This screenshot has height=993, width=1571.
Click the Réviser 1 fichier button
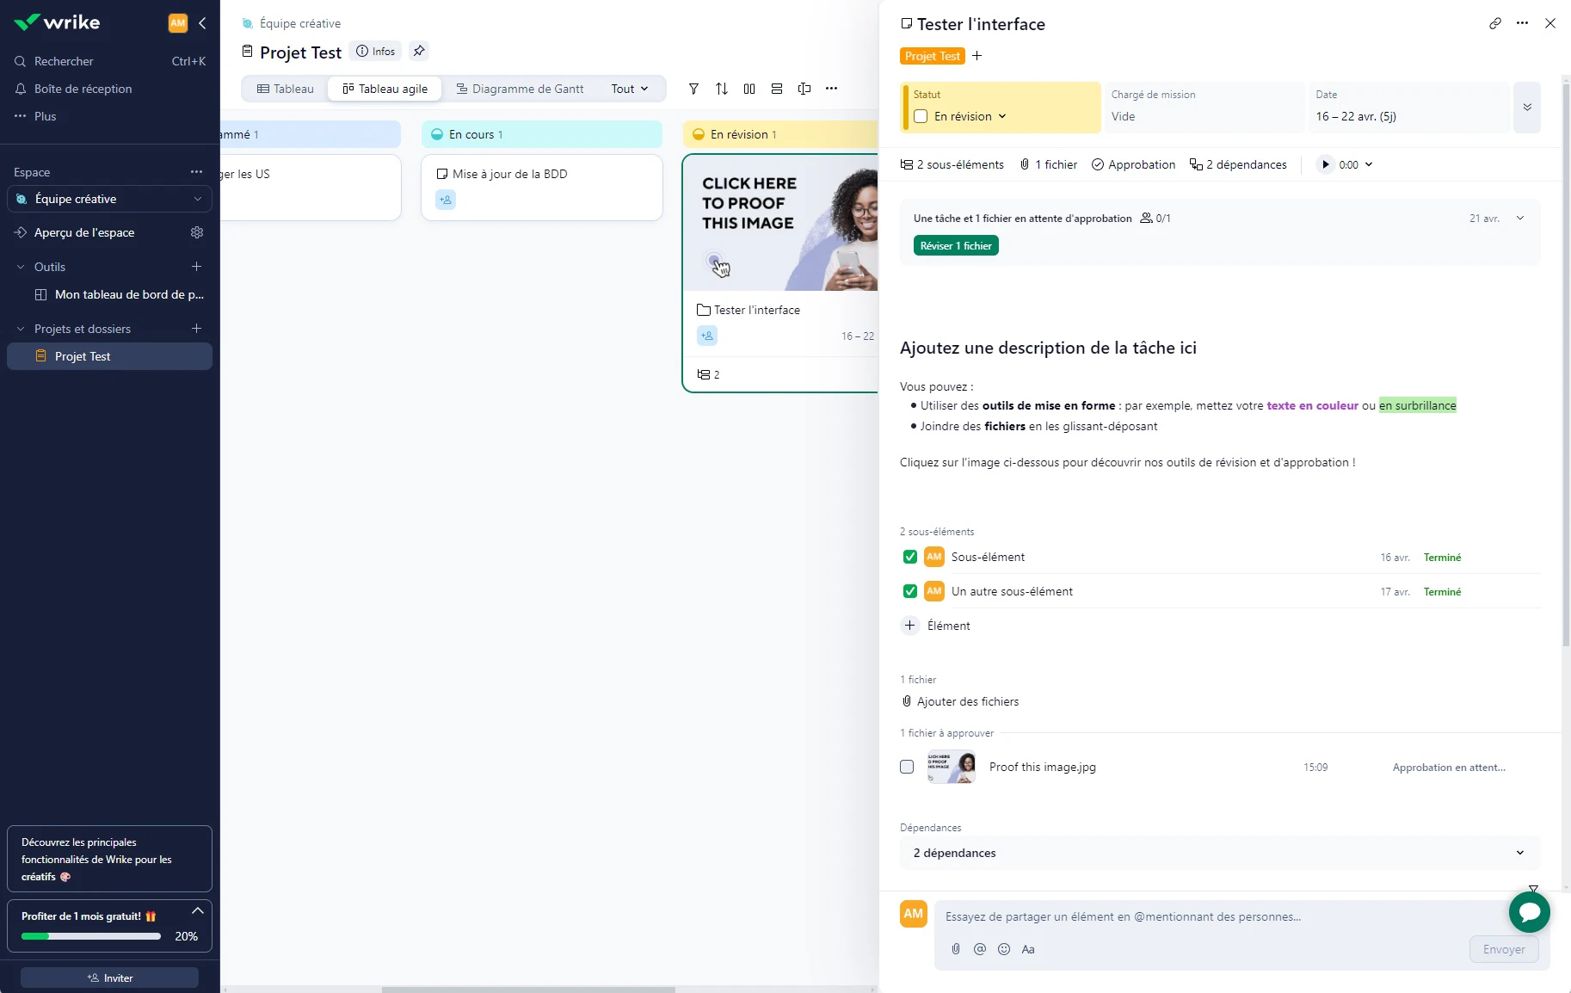956,246
